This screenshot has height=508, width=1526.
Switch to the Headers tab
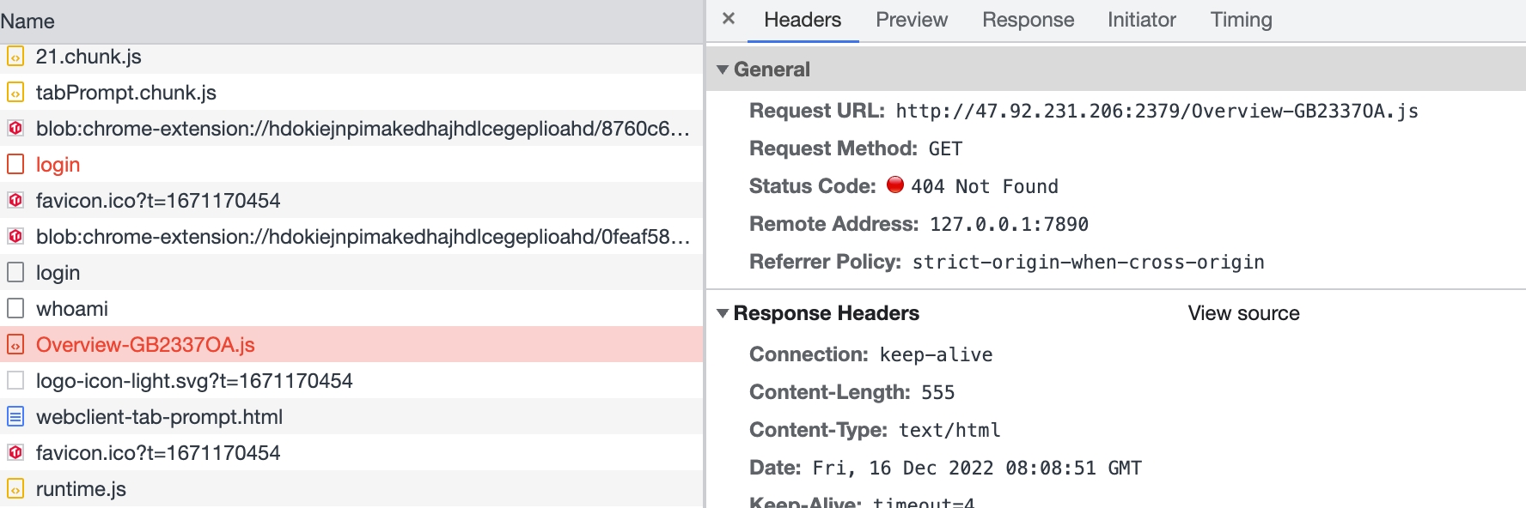point(803,20)
